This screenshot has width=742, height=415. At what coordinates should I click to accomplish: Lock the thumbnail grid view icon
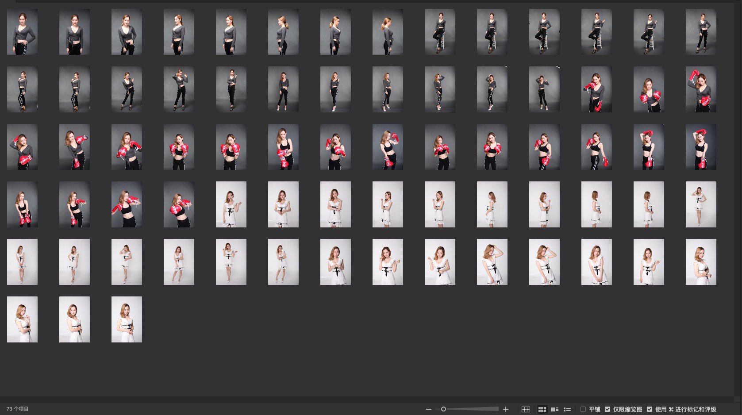pyautogui.click(x=526, y=409)
